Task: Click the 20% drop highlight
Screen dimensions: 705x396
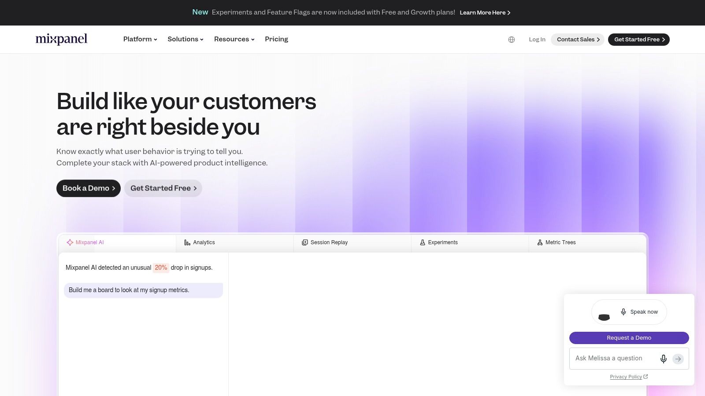Action: click(x=161, y=268)
